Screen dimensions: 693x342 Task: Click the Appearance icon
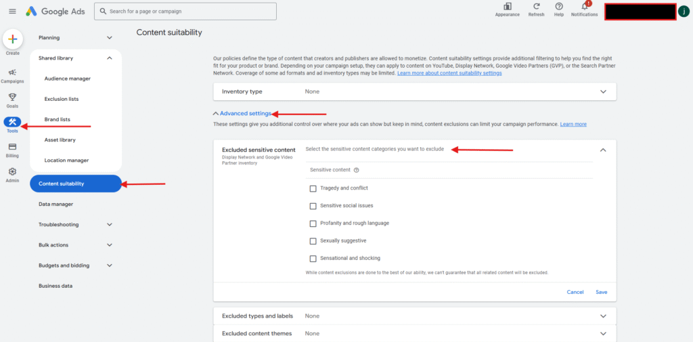508,6
